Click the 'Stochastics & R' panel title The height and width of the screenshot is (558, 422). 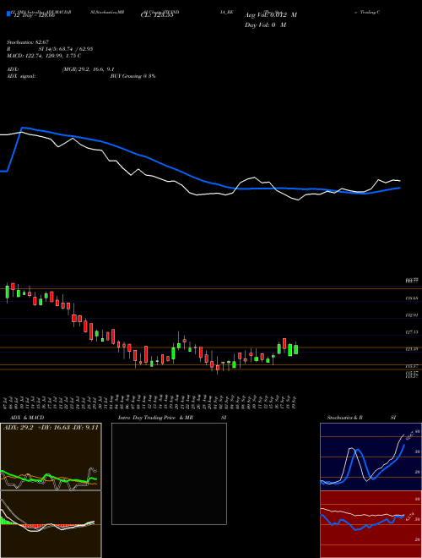point(344,418)
